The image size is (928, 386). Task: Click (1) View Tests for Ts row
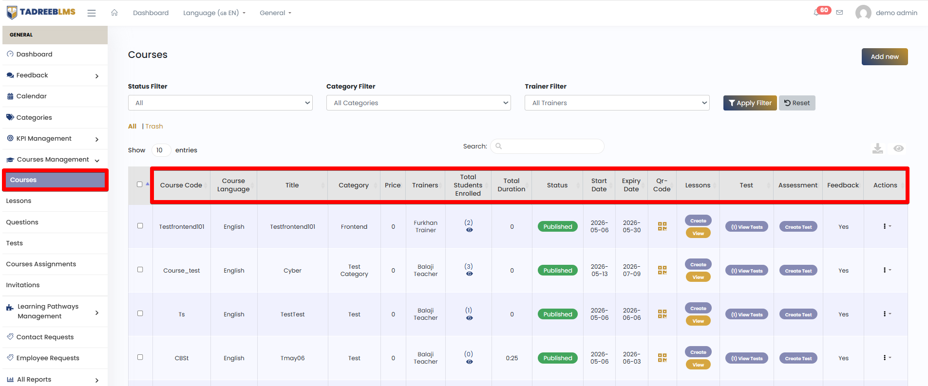[x=747, y=314]
